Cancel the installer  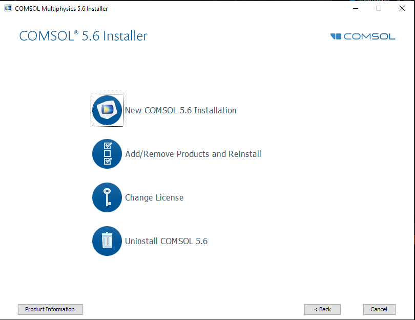379,309
